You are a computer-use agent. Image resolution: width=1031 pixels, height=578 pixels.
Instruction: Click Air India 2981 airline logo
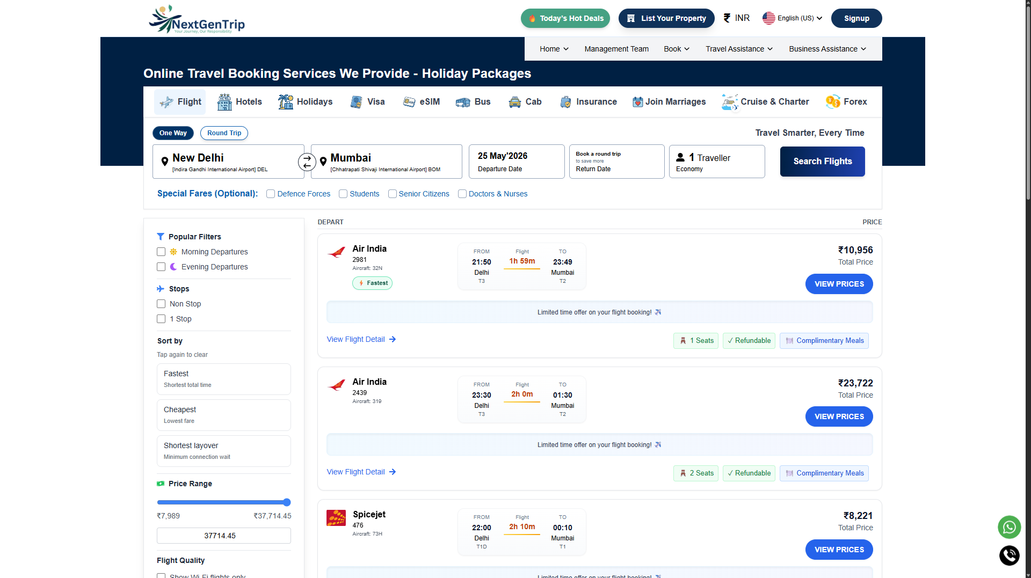tap(337, 252)
